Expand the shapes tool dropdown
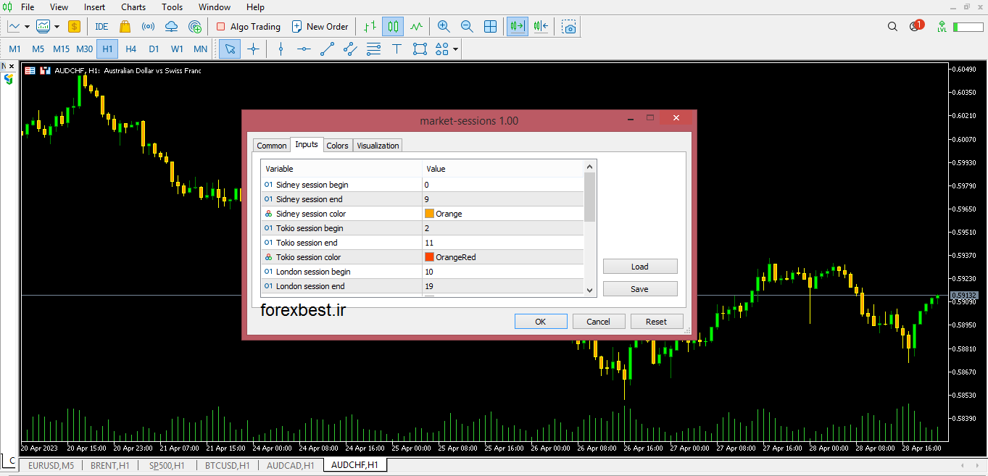988x476 pixels. click(455, 49)
